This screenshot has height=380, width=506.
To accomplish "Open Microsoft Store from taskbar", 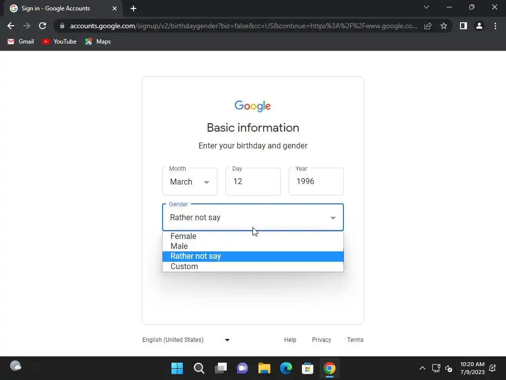I will point(307,368).
